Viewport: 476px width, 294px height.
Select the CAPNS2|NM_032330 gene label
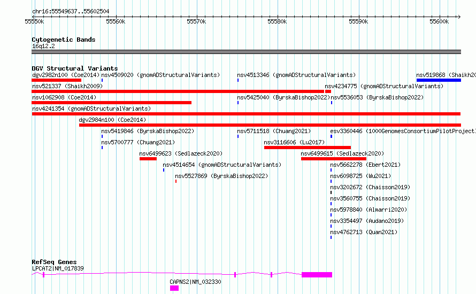click(x=196, y=282)
